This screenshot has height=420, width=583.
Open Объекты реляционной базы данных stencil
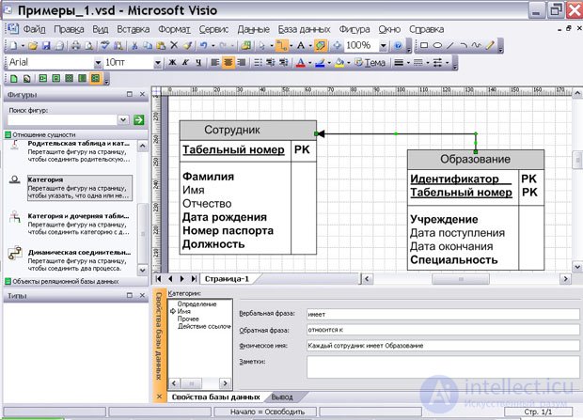tap(75, 281)
